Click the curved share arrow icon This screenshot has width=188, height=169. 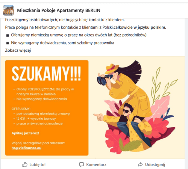click(x=140, y=164)
